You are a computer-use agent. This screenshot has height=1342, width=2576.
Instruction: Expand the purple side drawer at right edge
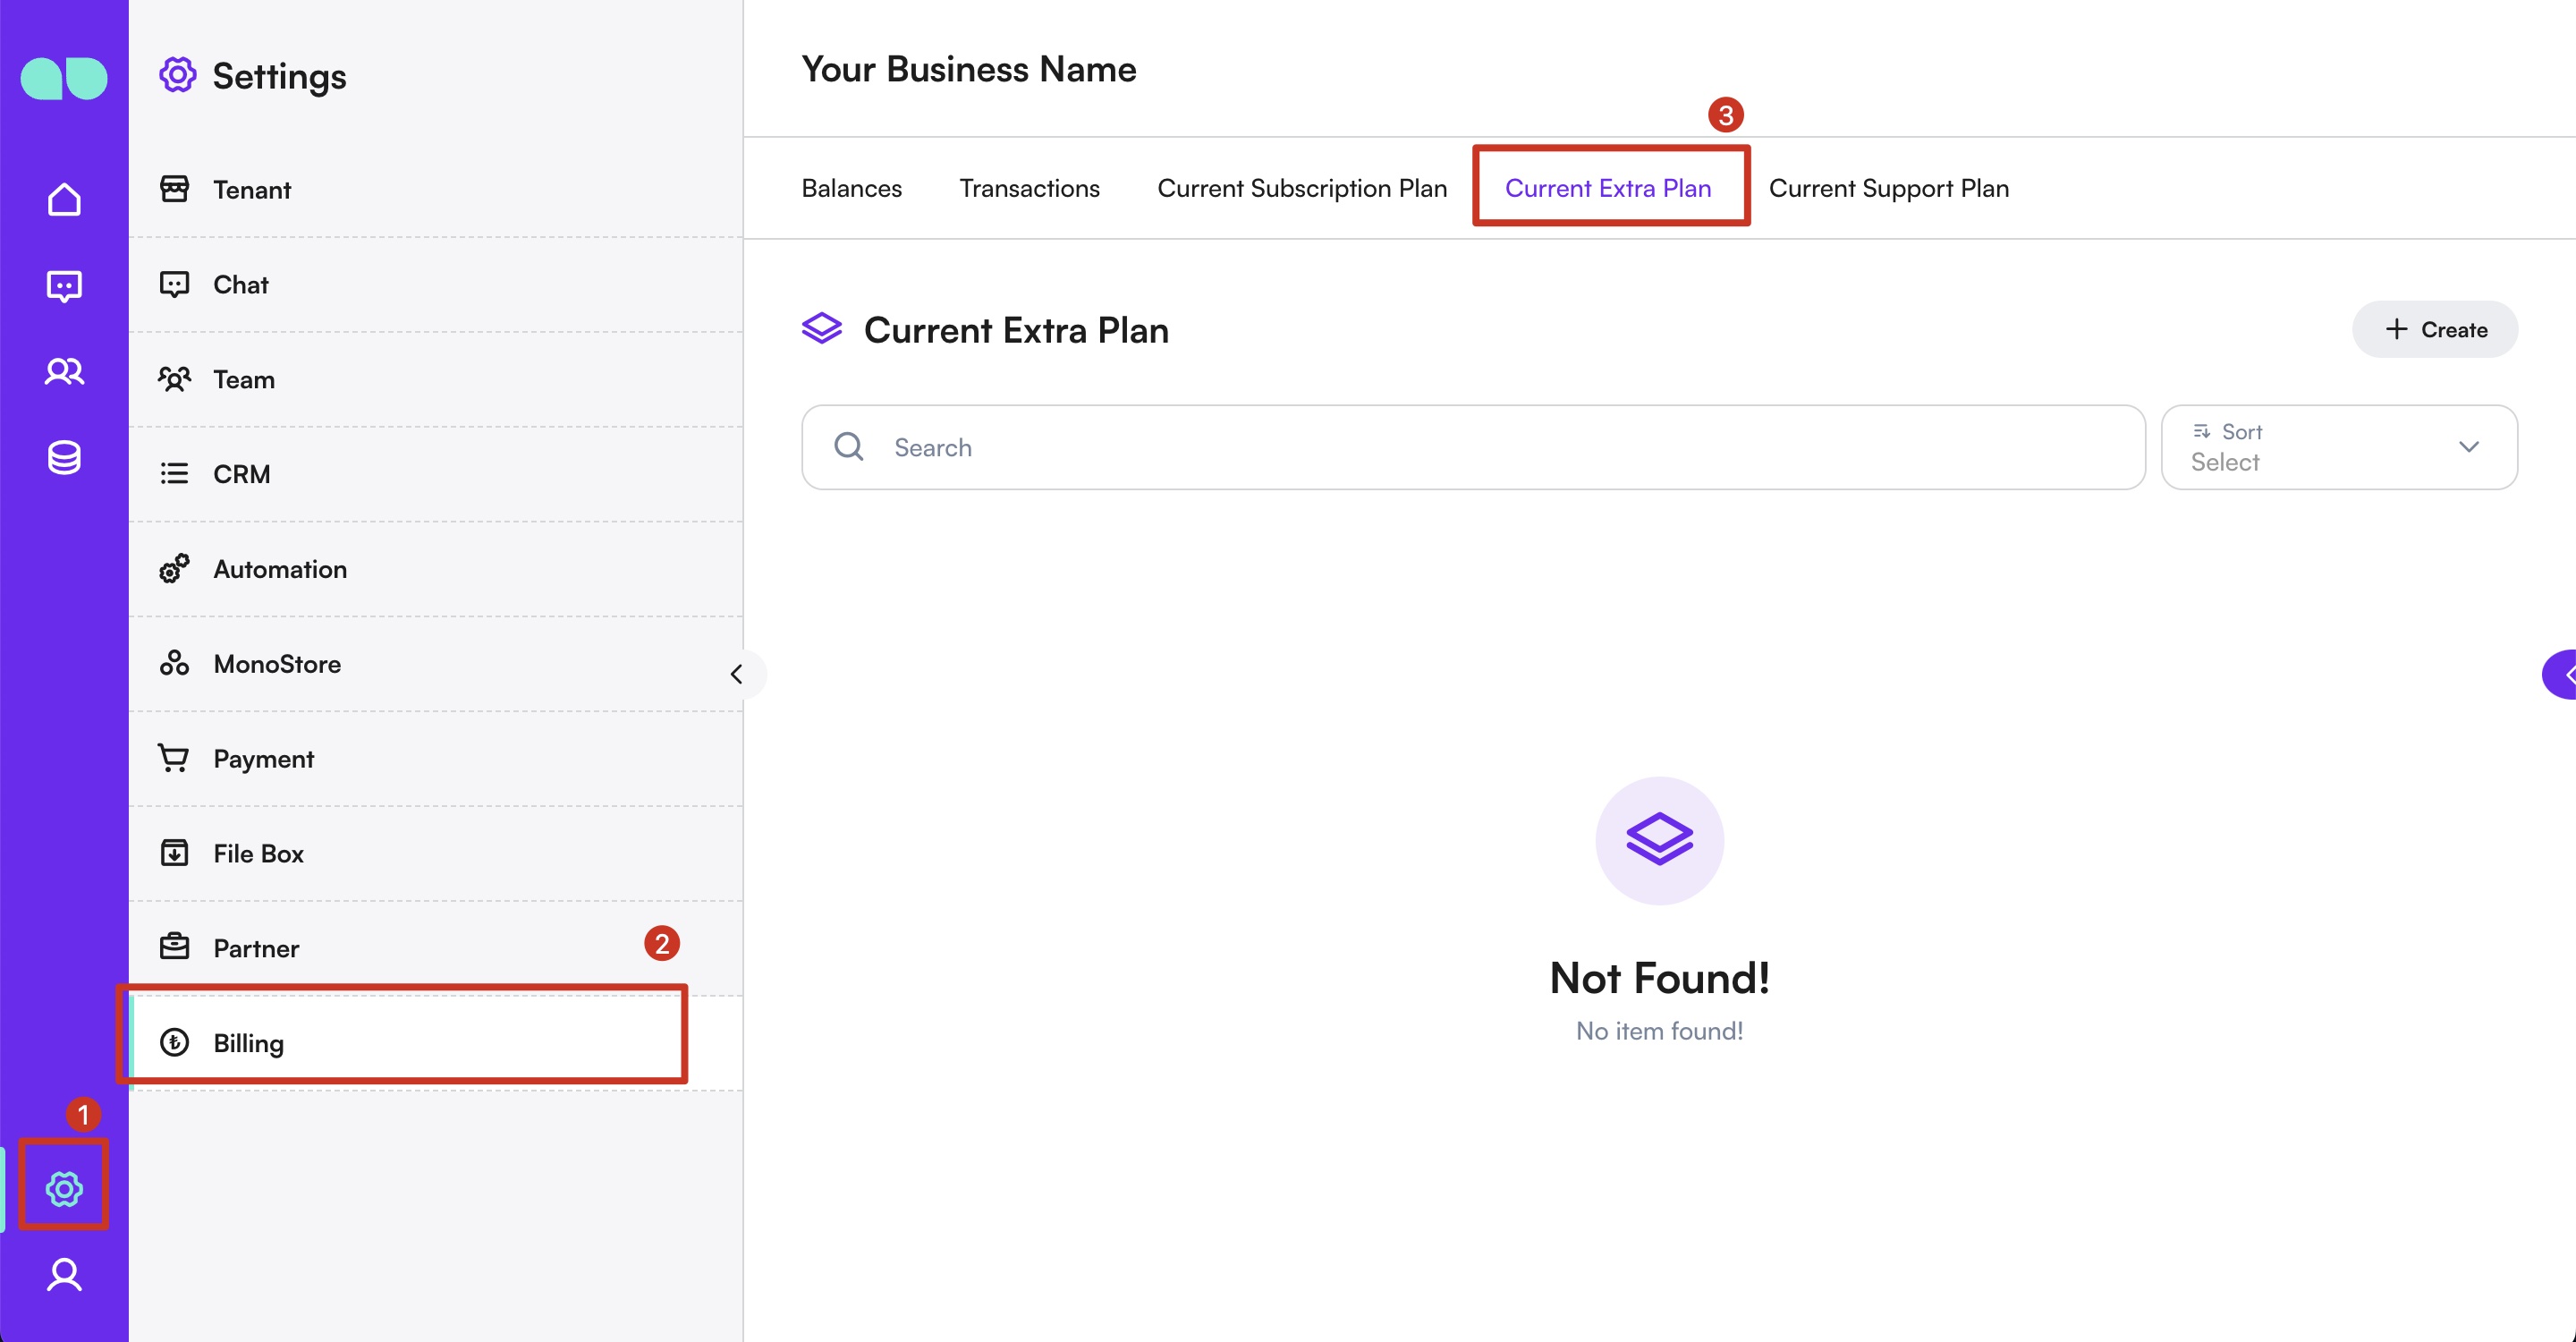point(2562,674)
